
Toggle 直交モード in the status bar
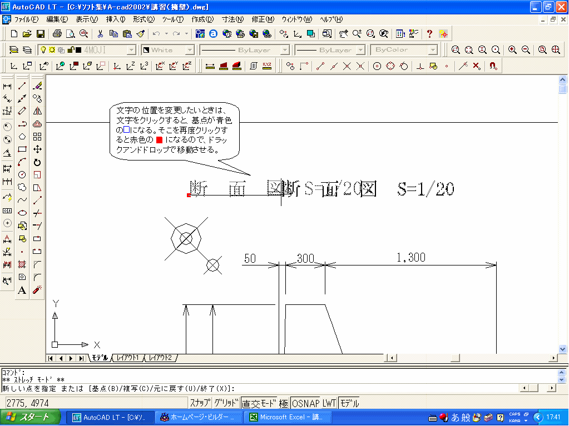click(259, 403)
